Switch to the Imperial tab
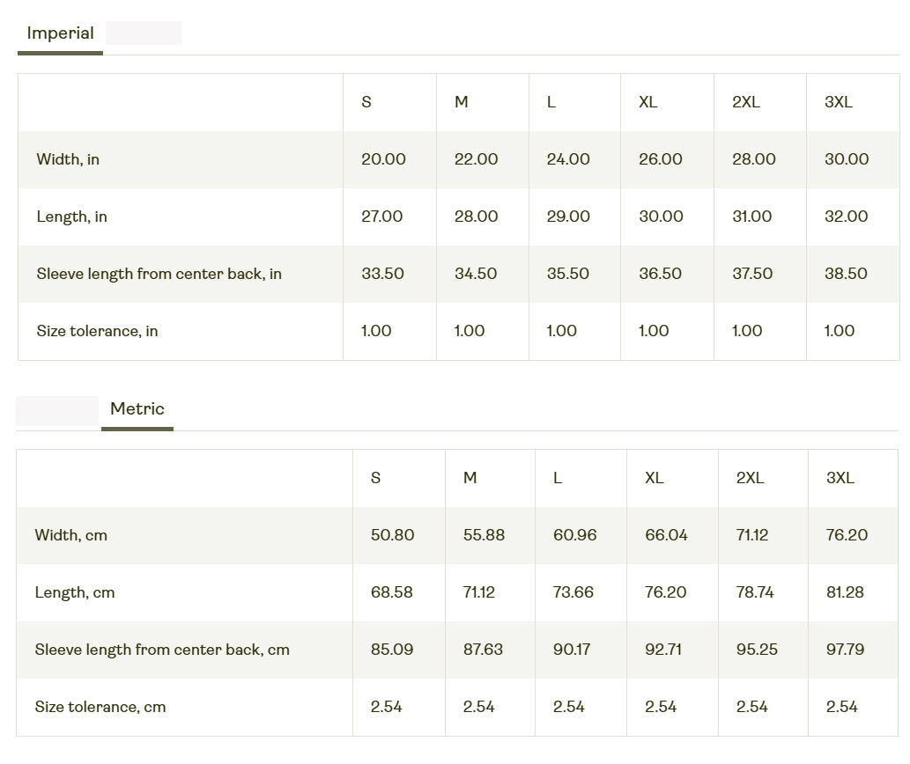The height and width of the screenshot is (764, 910). [x=60, y=33]
